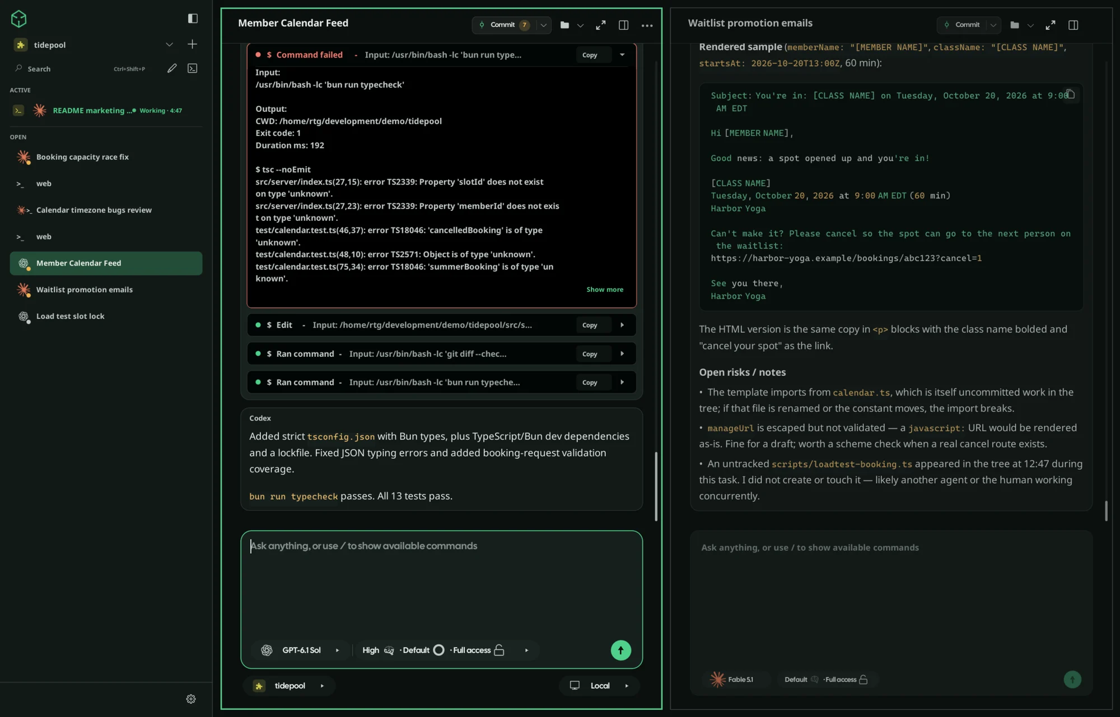Open settings gear in the sidebar

coord(191,699)
